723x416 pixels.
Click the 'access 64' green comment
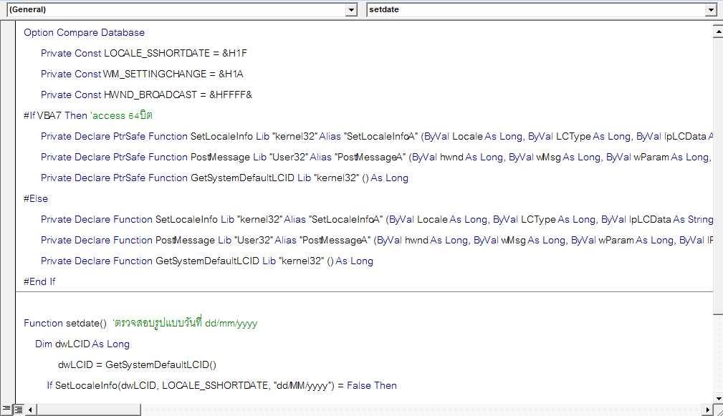[121, 115]
